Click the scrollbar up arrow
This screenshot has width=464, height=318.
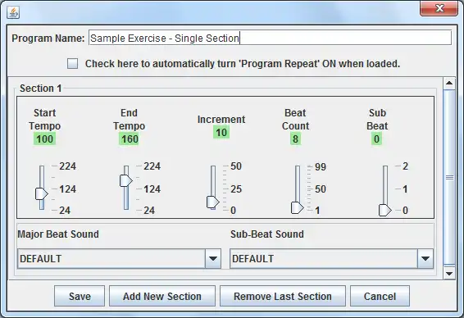(449, 83)
